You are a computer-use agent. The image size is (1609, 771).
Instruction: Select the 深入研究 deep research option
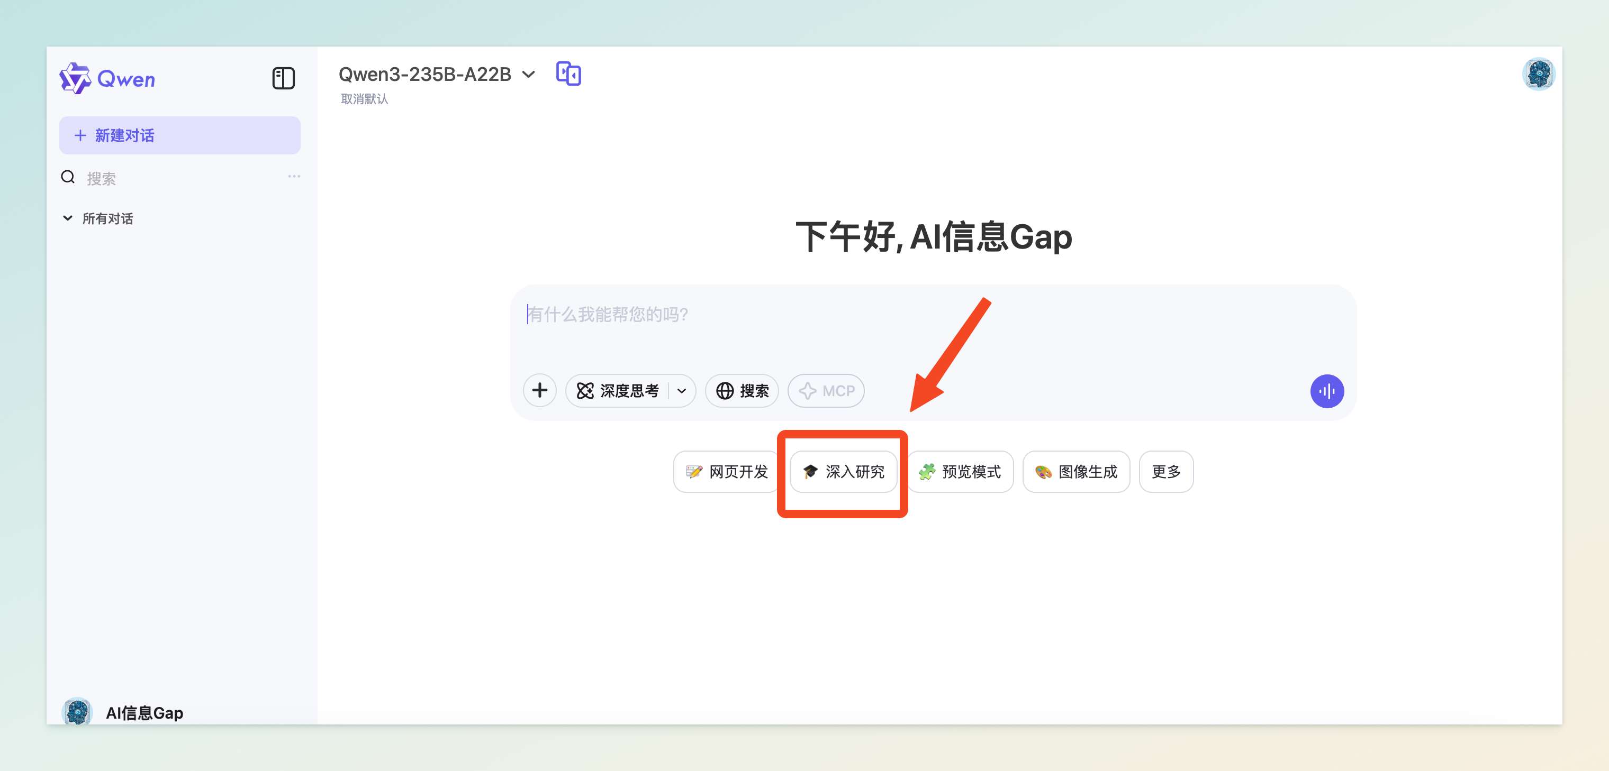843,472
